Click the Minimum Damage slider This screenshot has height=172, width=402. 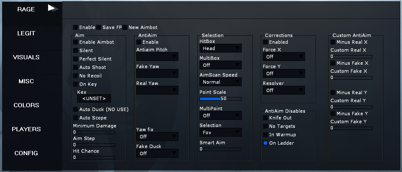pos(94,132)
